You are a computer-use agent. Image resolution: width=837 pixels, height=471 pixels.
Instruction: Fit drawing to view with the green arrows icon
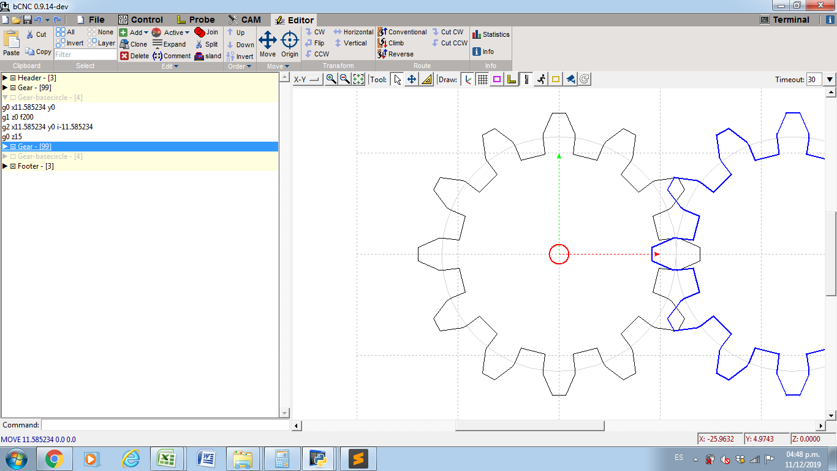coord(358,79)
